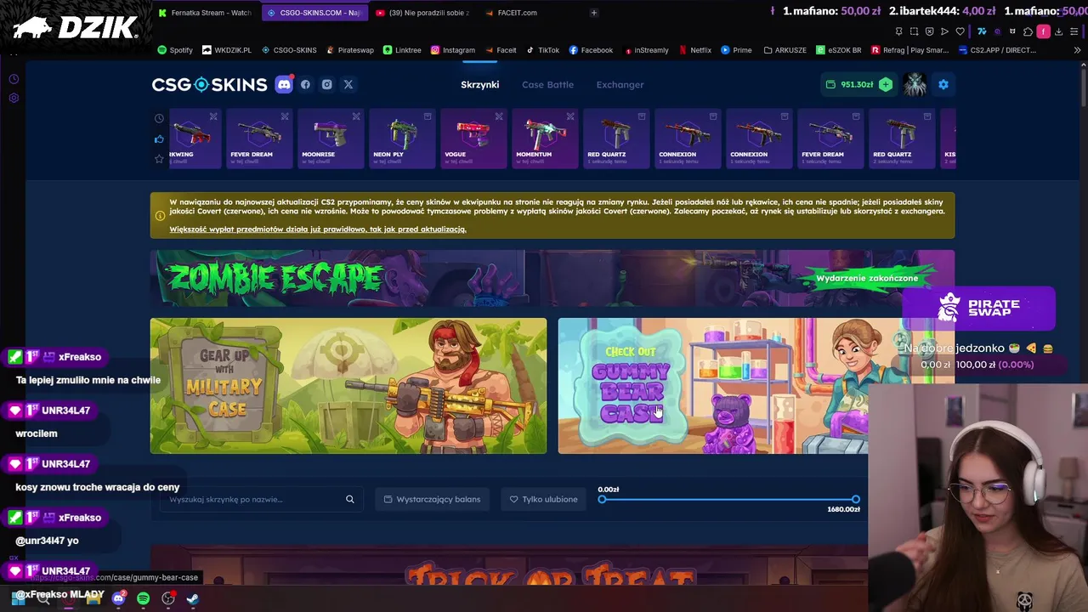The height and width of the screenshot is (612, 1088).
Task: Open the browser extensions puzzle icon
Action: click(1028, 31)
